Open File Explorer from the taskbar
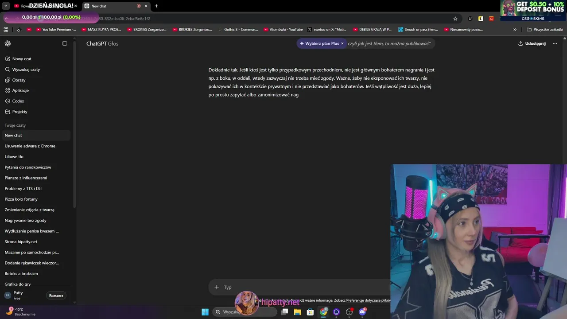The height and width of the screenshot is (319, 567). click(x=297, y=312)
